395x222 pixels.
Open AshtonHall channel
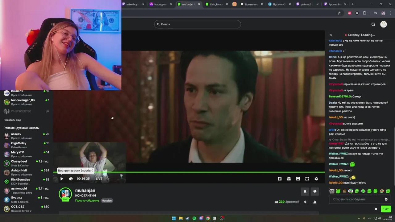(26, 172)
